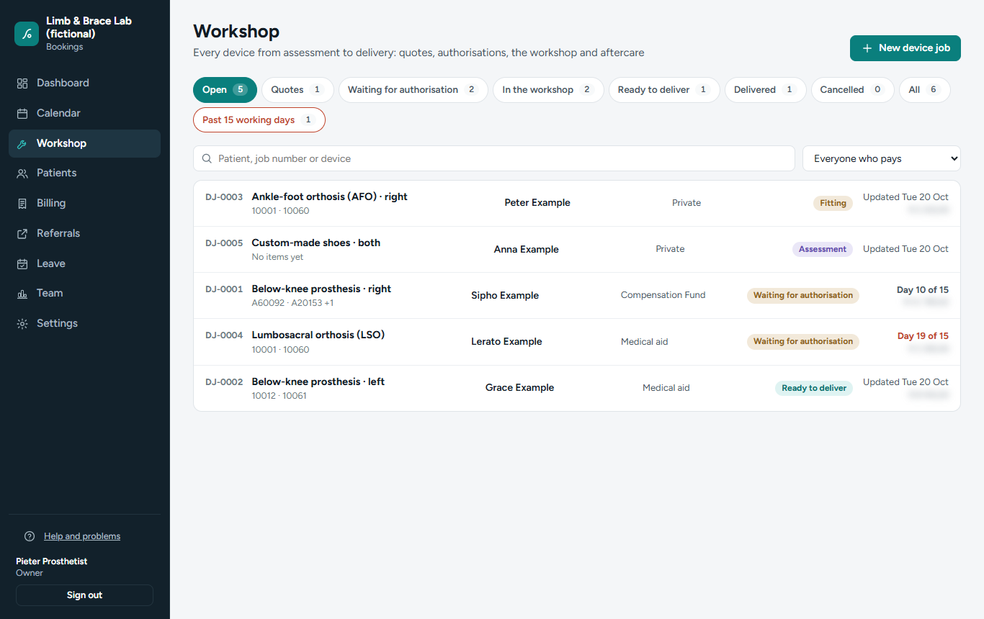Click the Ready to deliver status badge in Grace Example's row
The width and height of the screenshot is (984, 619).
pyautogui.click(x=814, y=388)
